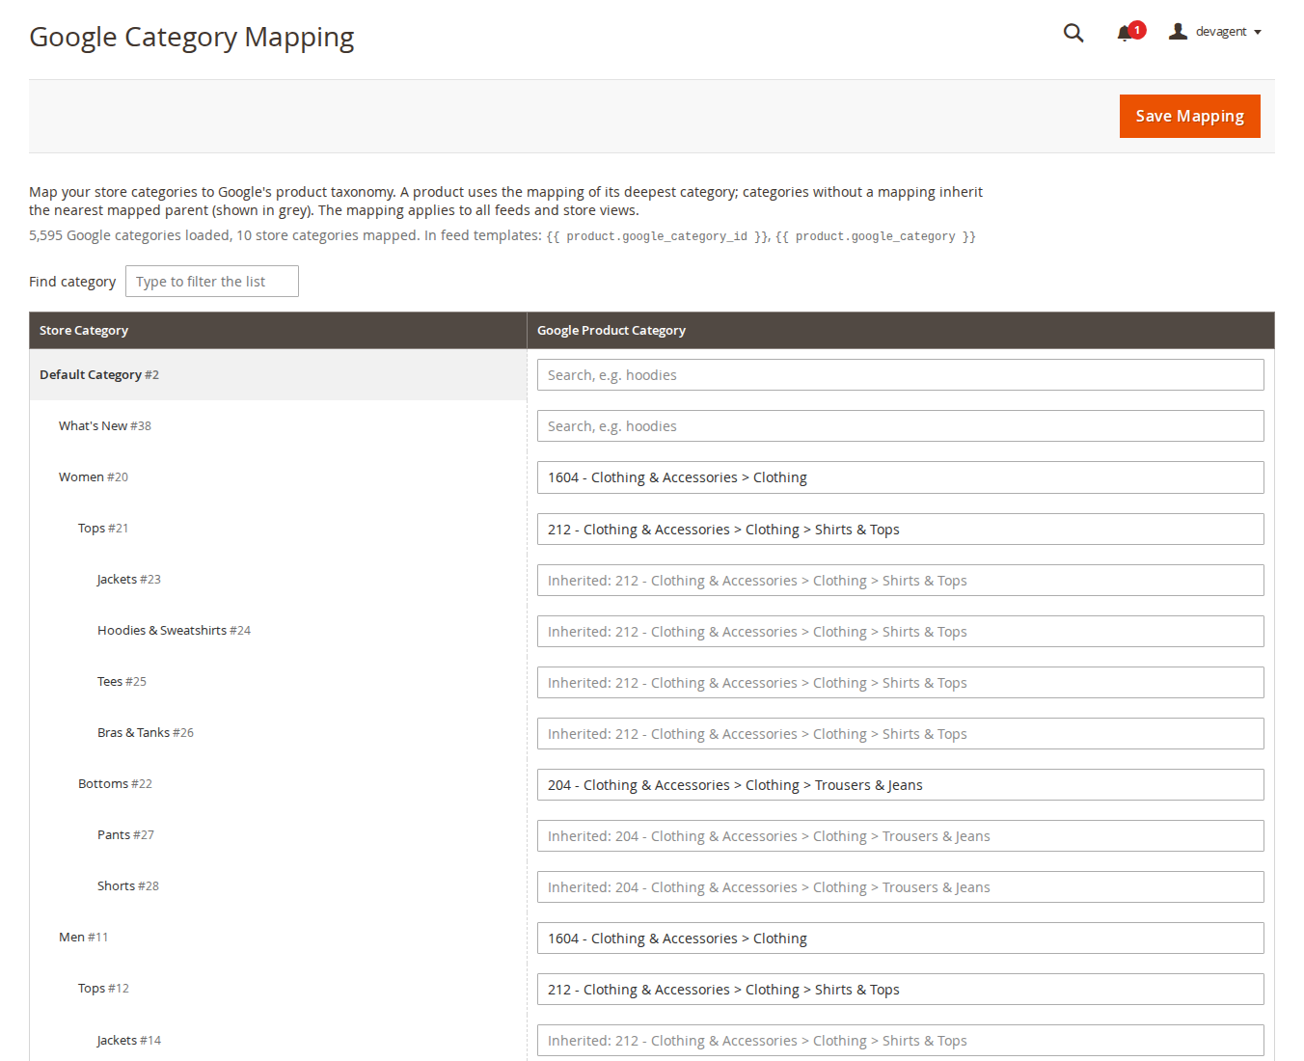
Task: Click inherited field for Hoodies & Sweatshirts
Action: (900, 632)
